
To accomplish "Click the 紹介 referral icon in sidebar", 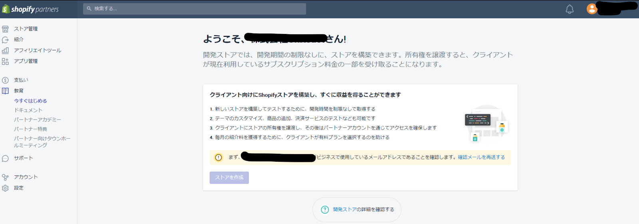I will pyautogui.click(x=5, y=40).
